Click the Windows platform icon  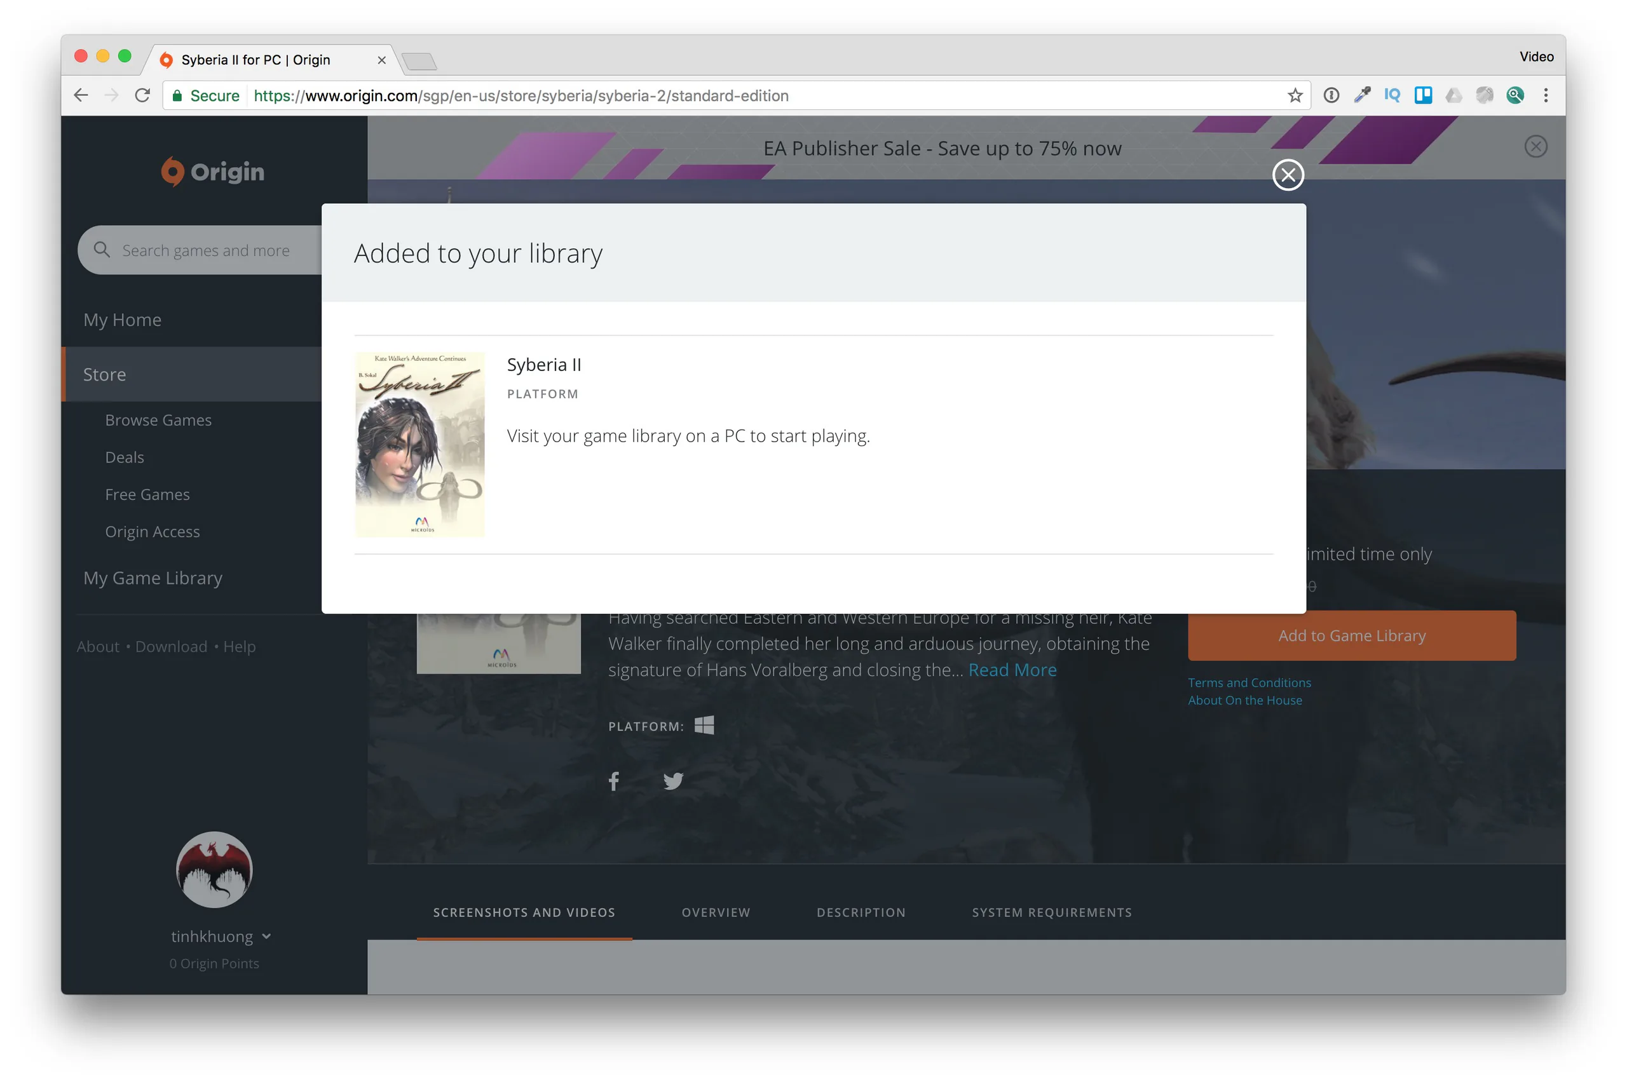point(704,725)
